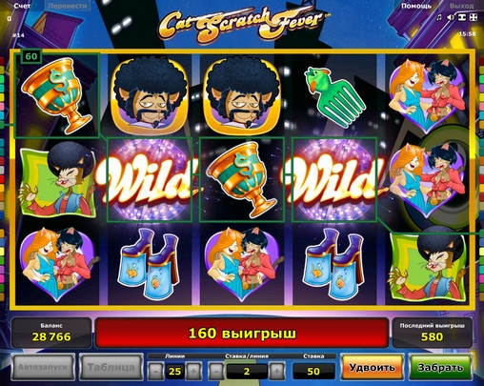Screen dimensions: 484x386
Task: Click the Перевести transfer button
Action: 68,6
